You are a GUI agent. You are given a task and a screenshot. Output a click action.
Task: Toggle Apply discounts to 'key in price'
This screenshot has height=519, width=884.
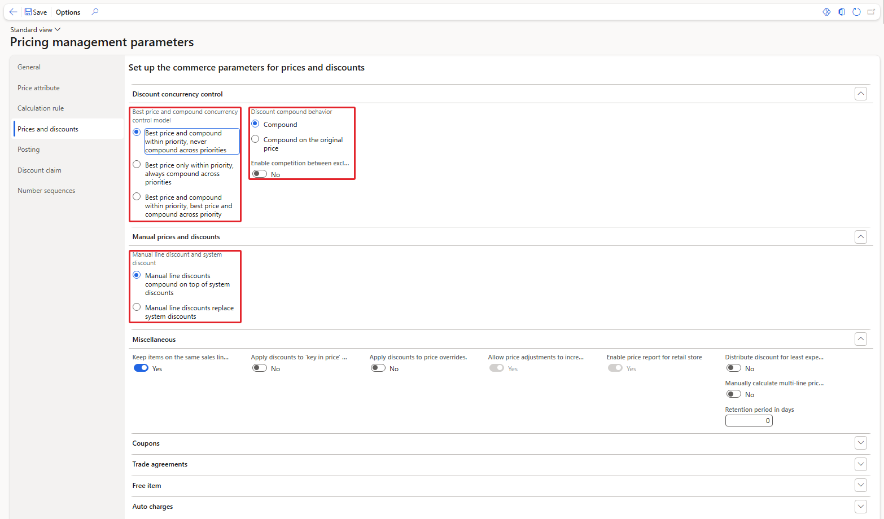click(260, 368)
